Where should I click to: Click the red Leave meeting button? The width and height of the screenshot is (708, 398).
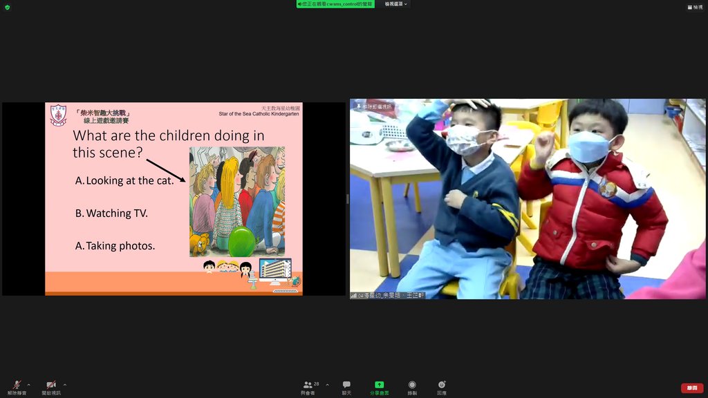tap(691, 388)
